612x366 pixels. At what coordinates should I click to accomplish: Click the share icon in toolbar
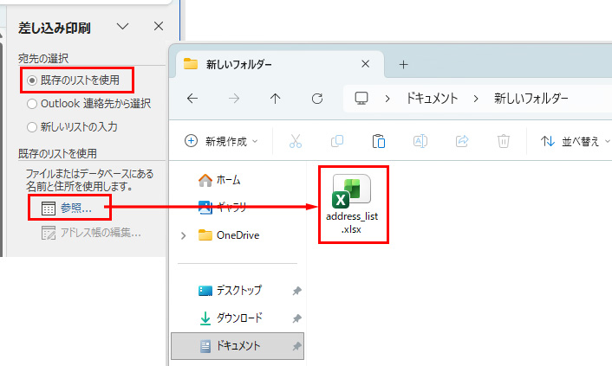pos(462,141)
